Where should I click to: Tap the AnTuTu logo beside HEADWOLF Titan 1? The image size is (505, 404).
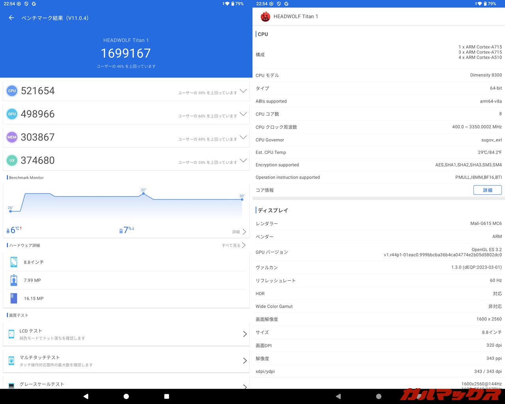pos(265,17)
